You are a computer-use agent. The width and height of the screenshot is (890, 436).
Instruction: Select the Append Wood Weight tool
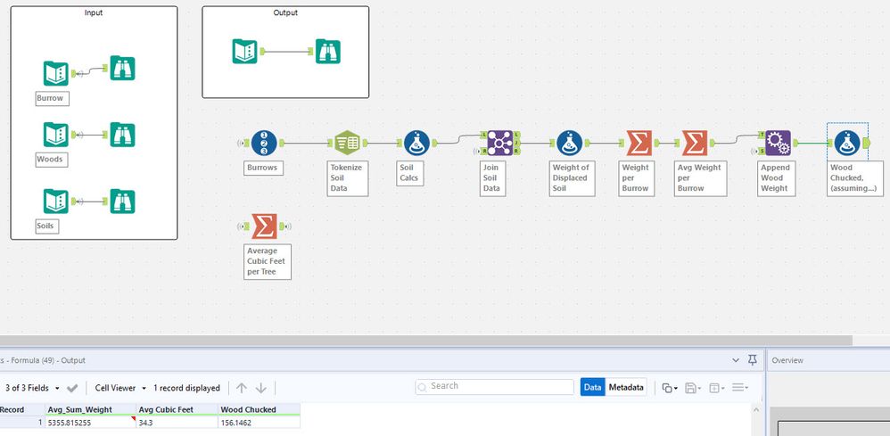[778, 143]
